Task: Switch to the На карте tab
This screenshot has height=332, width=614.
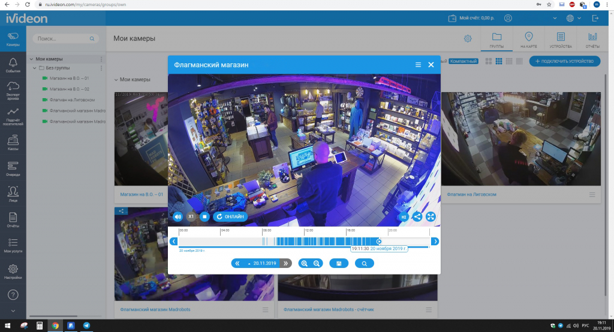Action: [528, 39]
